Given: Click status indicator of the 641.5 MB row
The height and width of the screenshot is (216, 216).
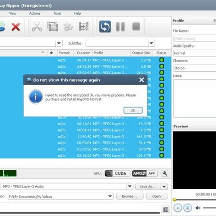Looking at the screenshot, I should click(x=162, y=136).
